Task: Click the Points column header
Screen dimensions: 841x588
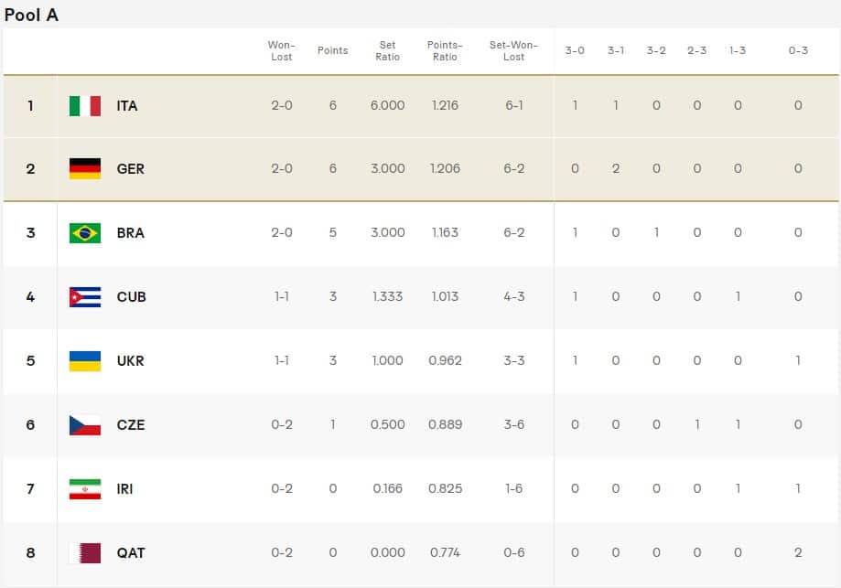Action: [x=333, y=50]
